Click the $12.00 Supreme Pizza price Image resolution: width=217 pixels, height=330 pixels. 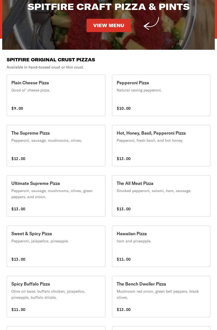pos(18,159)
